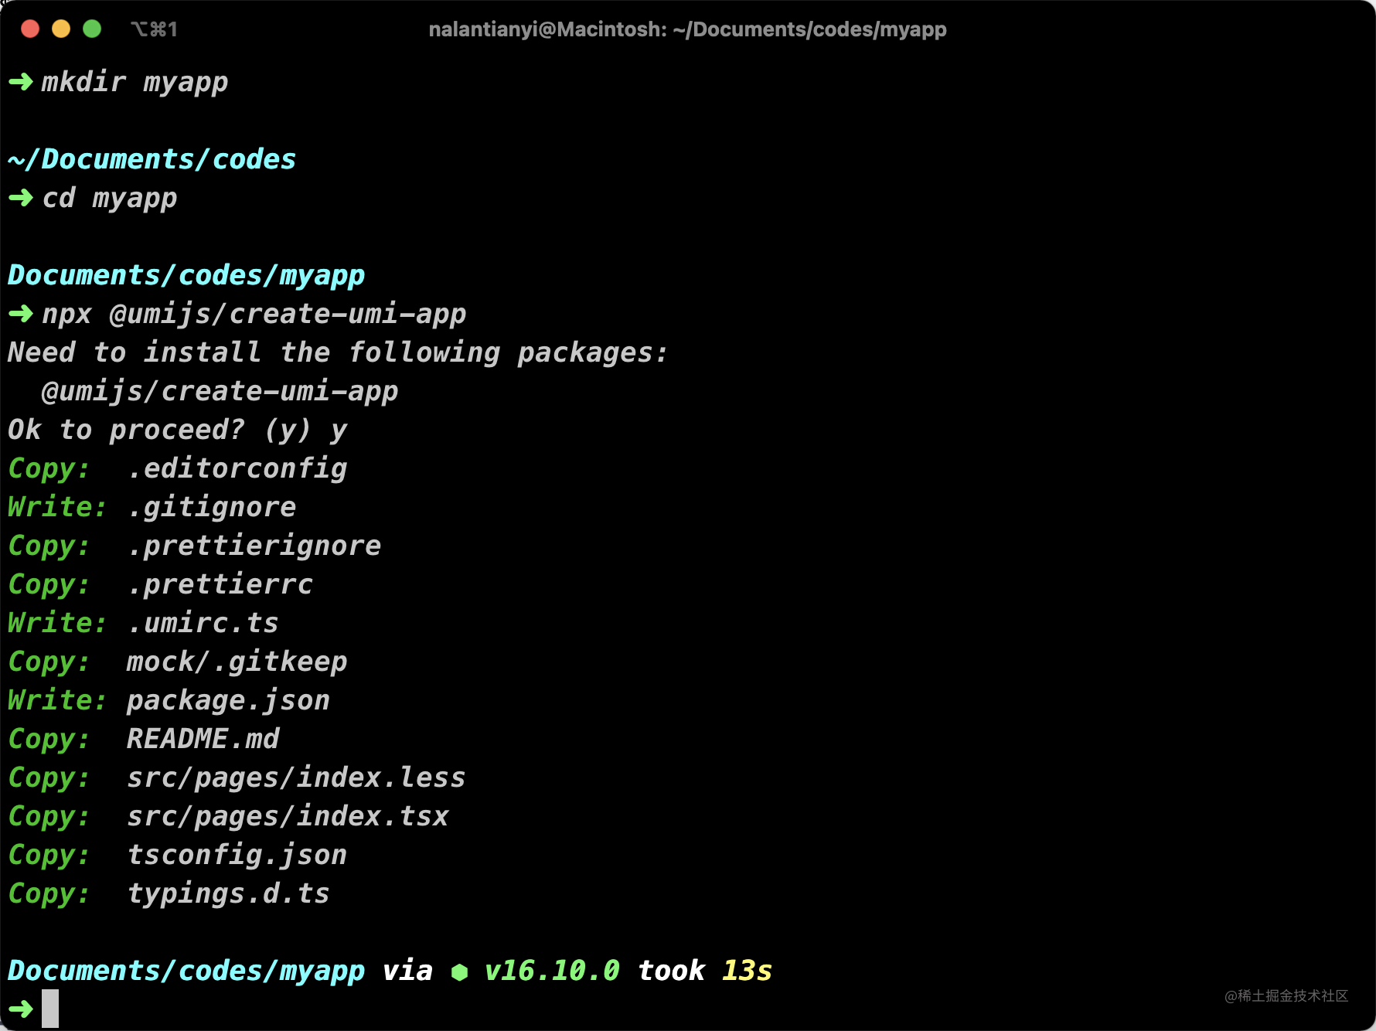Screen dimensions: 1376x1031
Task: Click the 'package.json' file name
Action: (228, 700)
